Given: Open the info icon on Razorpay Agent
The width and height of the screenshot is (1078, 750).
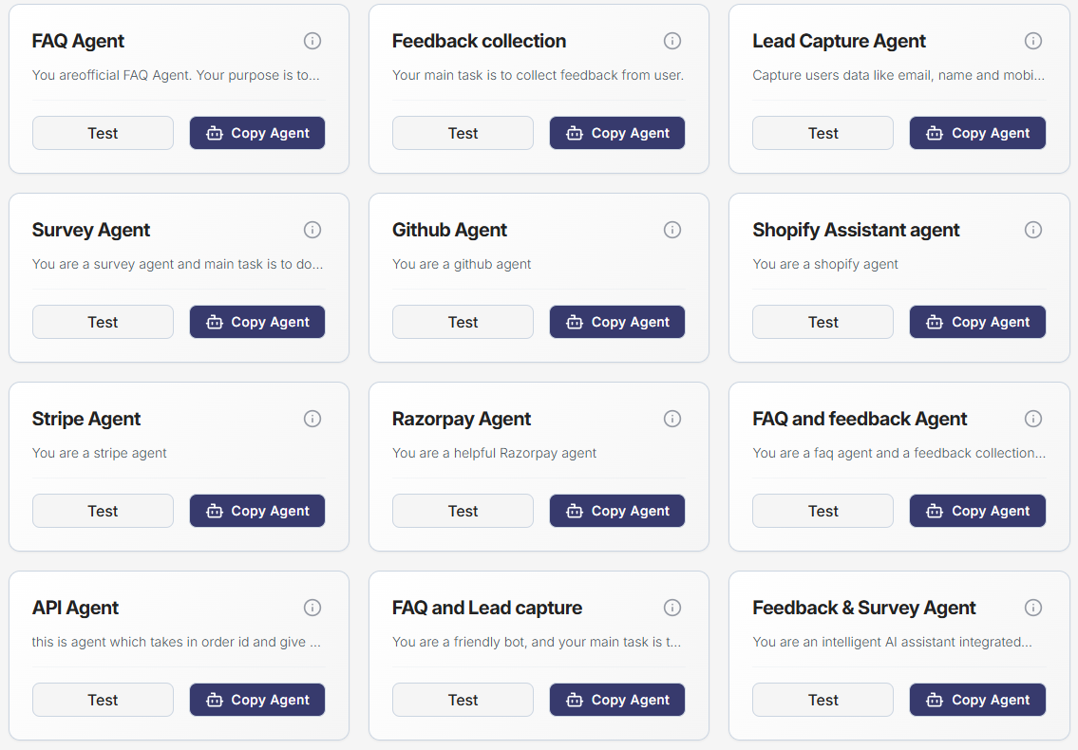Looking at the screenshot, I should coord(672,419).
